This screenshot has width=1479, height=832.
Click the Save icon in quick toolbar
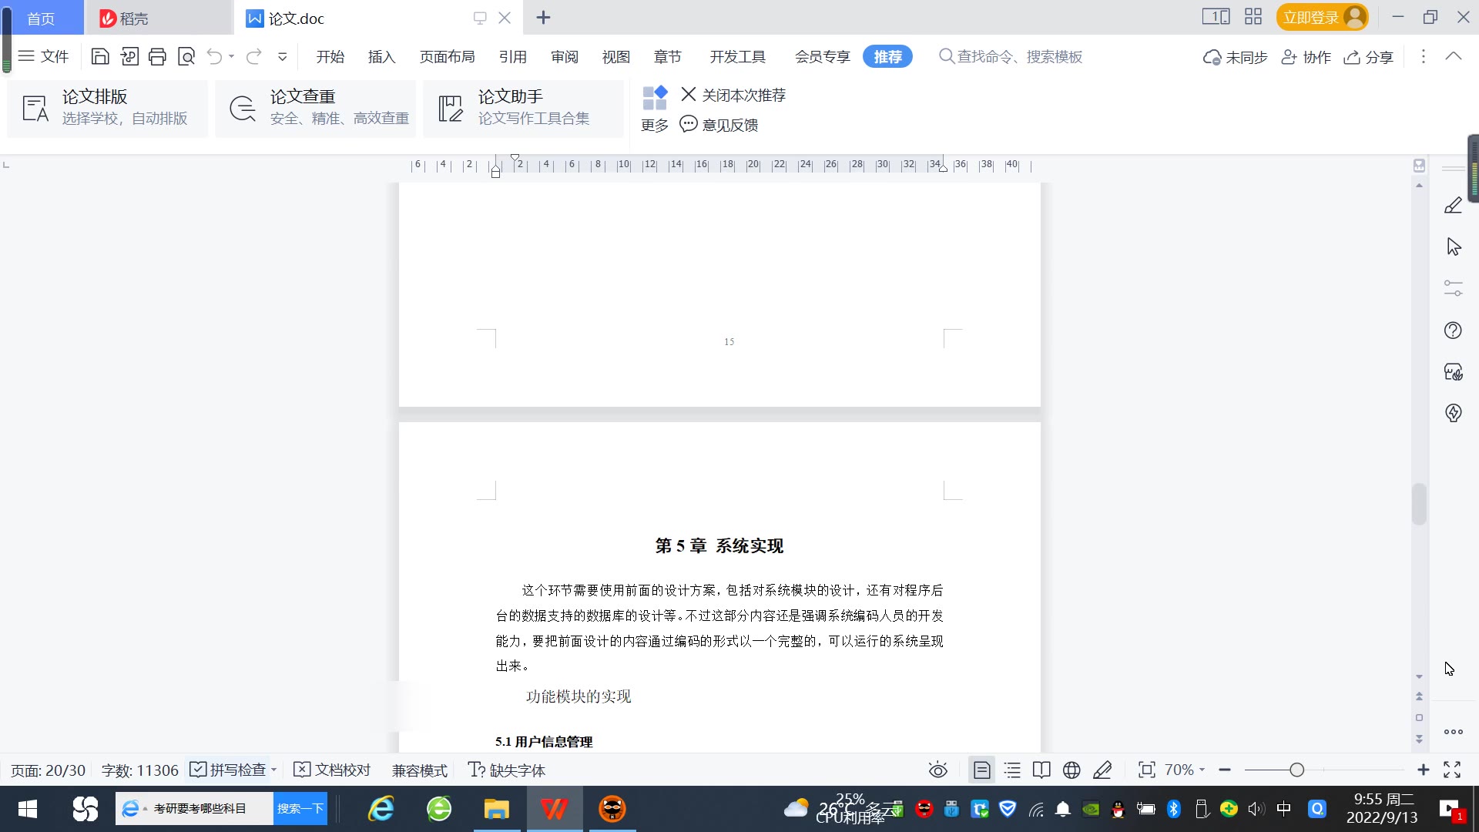pyautogui.click(x=100, y=56)
